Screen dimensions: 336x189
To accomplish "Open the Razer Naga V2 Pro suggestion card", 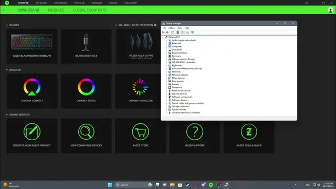I will click(x=139, y=46).
